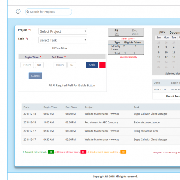Screen dimensions: 180x180
Task: Click the blue + Add button
Action: coord(92,65)
